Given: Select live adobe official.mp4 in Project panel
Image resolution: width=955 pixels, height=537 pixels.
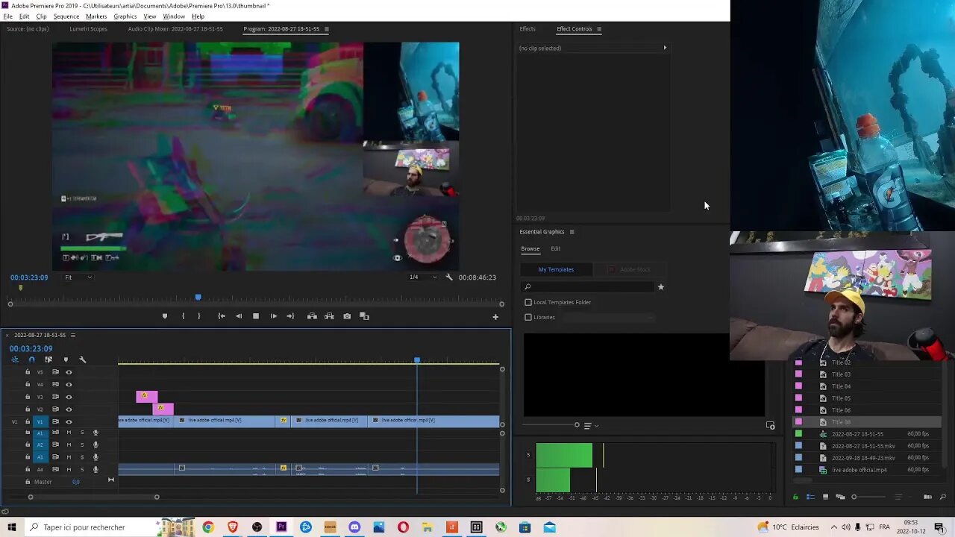Looking at the screenshot, I should click(859, 470).
